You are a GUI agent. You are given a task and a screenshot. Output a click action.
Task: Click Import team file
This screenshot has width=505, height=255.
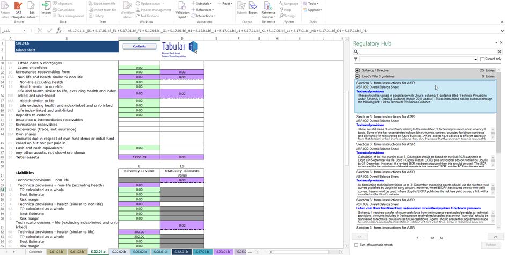102,10
